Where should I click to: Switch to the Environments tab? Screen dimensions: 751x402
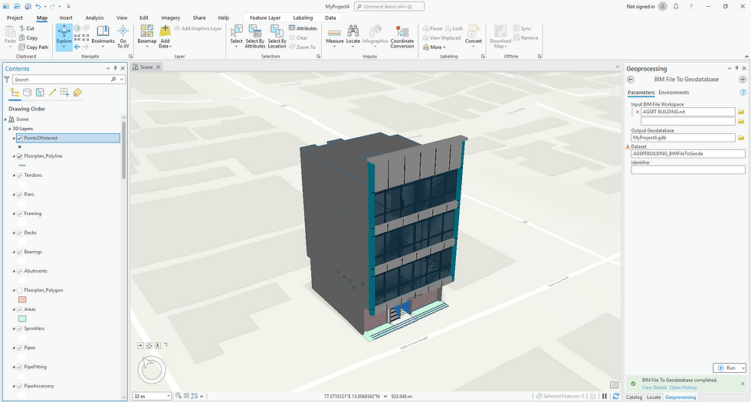click(x=674, y=93)
